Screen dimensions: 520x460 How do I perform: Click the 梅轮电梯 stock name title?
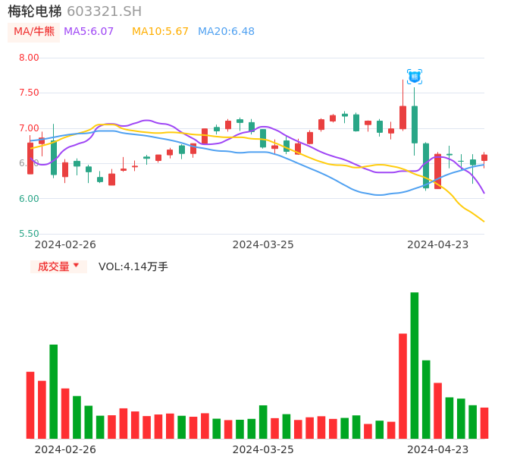(35, 11)
